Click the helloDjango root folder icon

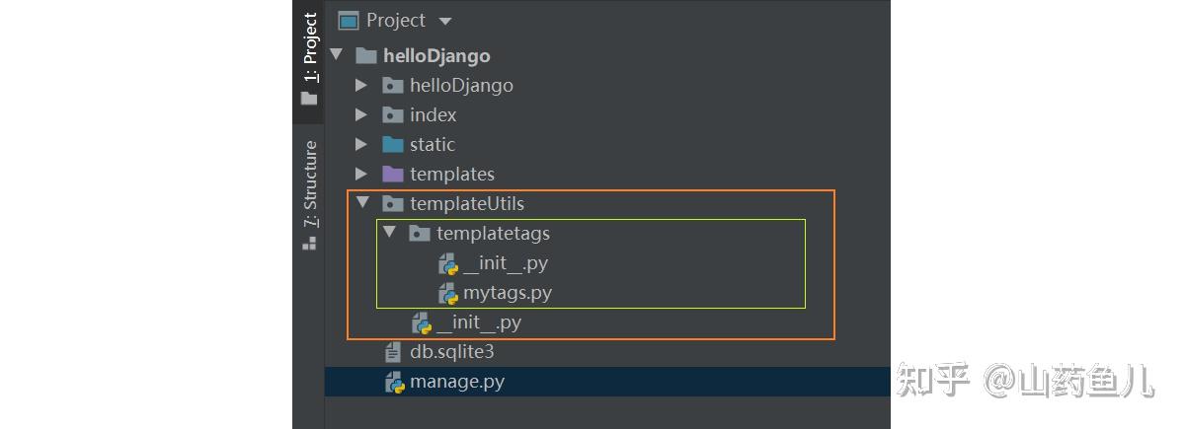click(365, 55)
